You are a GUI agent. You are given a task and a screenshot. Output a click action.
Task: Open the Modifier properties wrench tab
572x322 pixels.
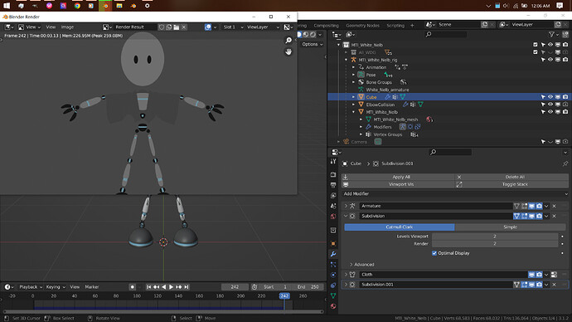[x=333, y=254]
